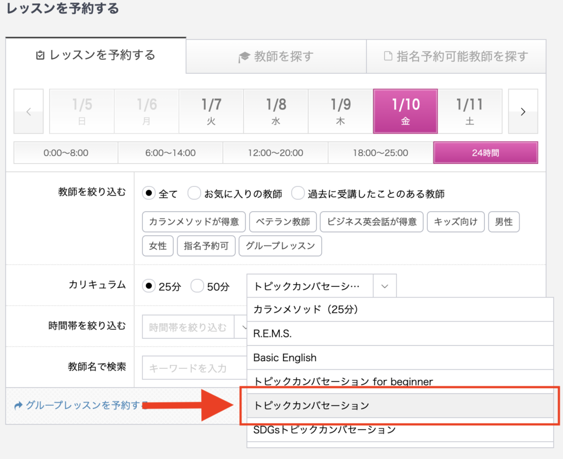Screen dimensions: 563x459
Task: Click the graduation cap icon in 教師を探す tab
Action: point(244,57)
